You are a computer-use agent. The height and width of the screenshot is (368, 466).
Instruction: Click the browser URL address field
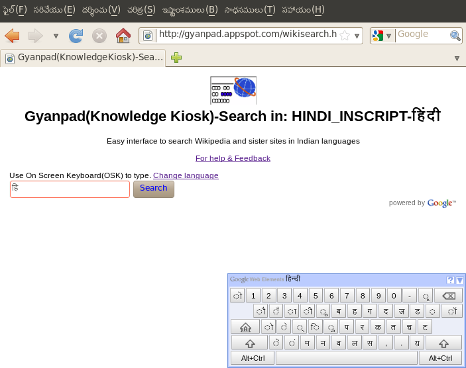[x=248, y=34]
